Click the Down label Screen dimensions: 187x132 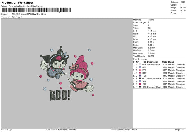coord(136,39)
